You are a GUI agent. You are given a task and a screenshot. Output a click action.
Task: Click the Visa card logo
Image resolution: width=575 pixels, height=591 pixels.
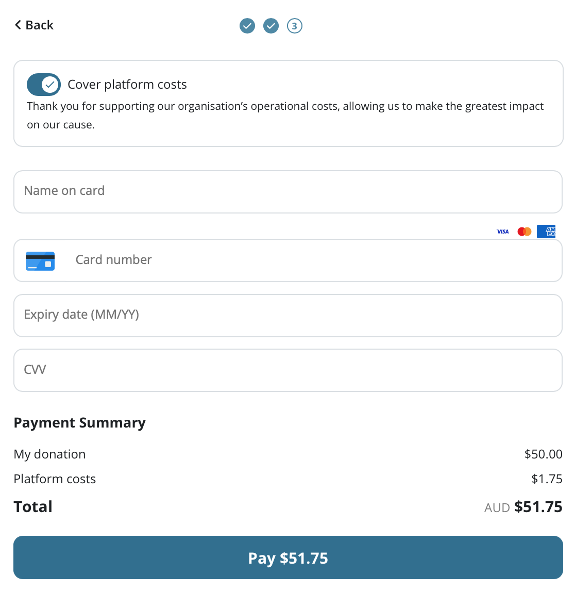click(503, 232)
